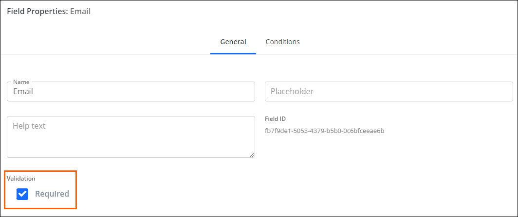The width and height of the screenshot is (518, 217).
Task: Click the Validation section heading
Action: click(x=21, y=179)
